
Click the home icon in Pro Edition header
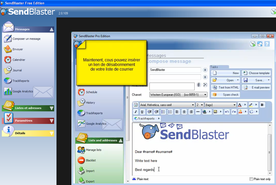(x=260, y=44)
